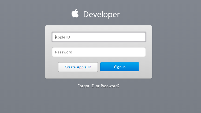Recover a forgotten ID or password
The height and width of the screenshot is (113, 201).
pyautogui.click(x=98, y=86)
